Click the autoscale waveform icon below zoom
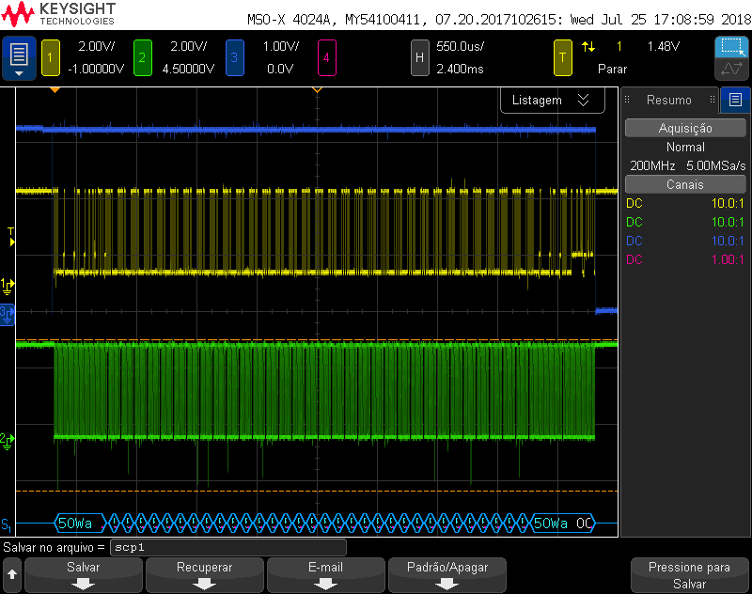 (x=731, y=69)
